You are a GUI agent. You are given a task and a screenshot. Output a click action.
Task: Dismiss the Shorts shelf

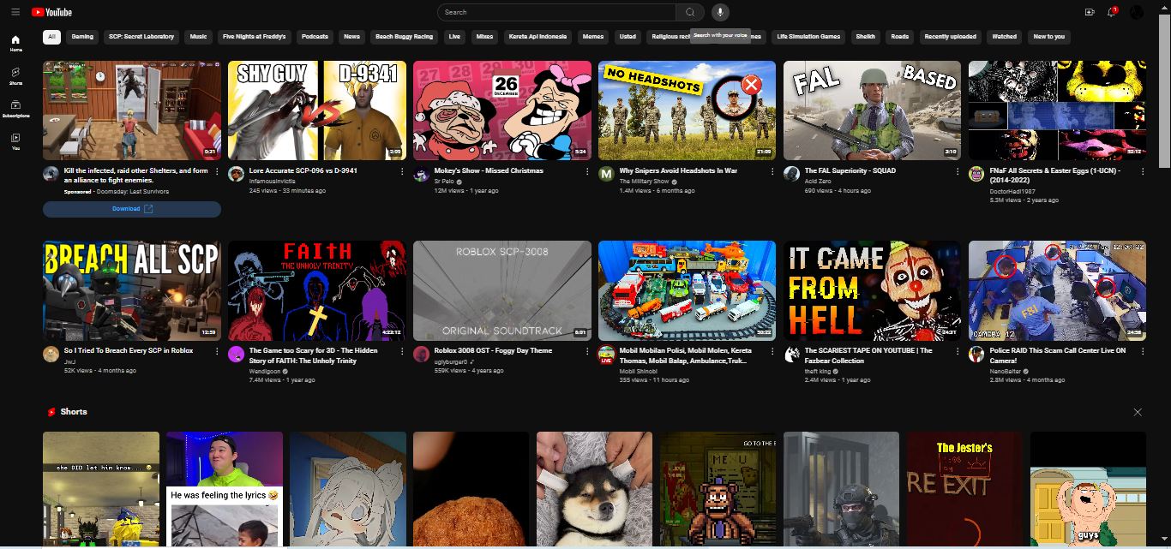pos(1138,412)
